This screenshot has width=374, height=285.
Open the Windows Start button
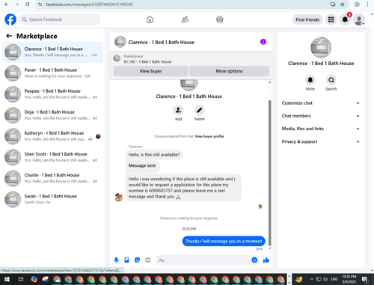pos(7,279)
